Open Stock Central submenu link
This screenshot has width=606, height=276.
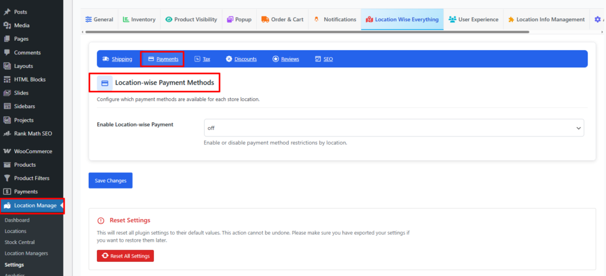tap(20, 242)
